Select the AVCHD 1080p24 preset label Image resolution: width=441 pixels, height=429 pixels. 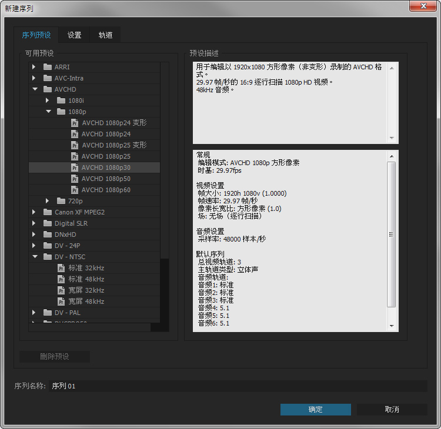pos(106,134)
